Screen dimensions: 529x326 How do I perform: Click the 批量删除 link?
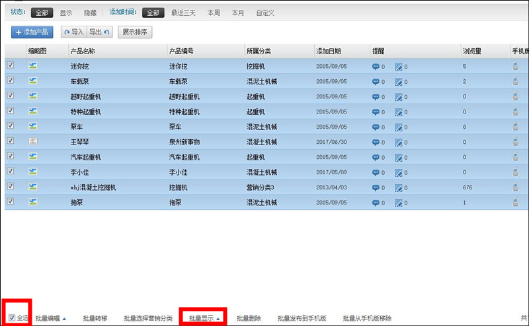pyautogui.click(x=249, y=318)
